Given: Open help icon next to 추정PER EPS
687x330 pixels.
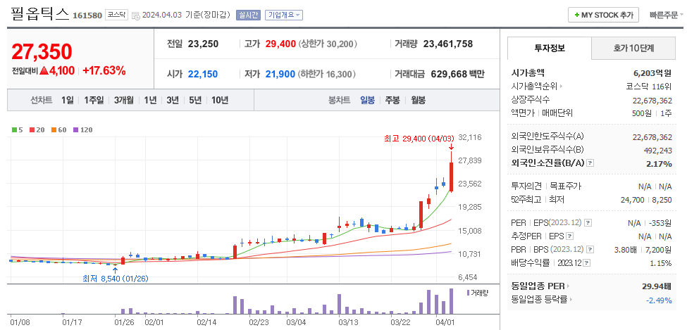Looking at the screenshot, I should 569,236.
